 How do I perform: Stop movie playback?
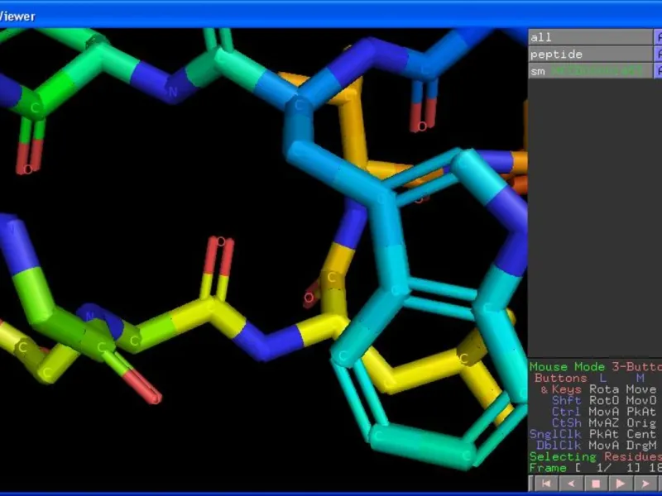point(596,484)
